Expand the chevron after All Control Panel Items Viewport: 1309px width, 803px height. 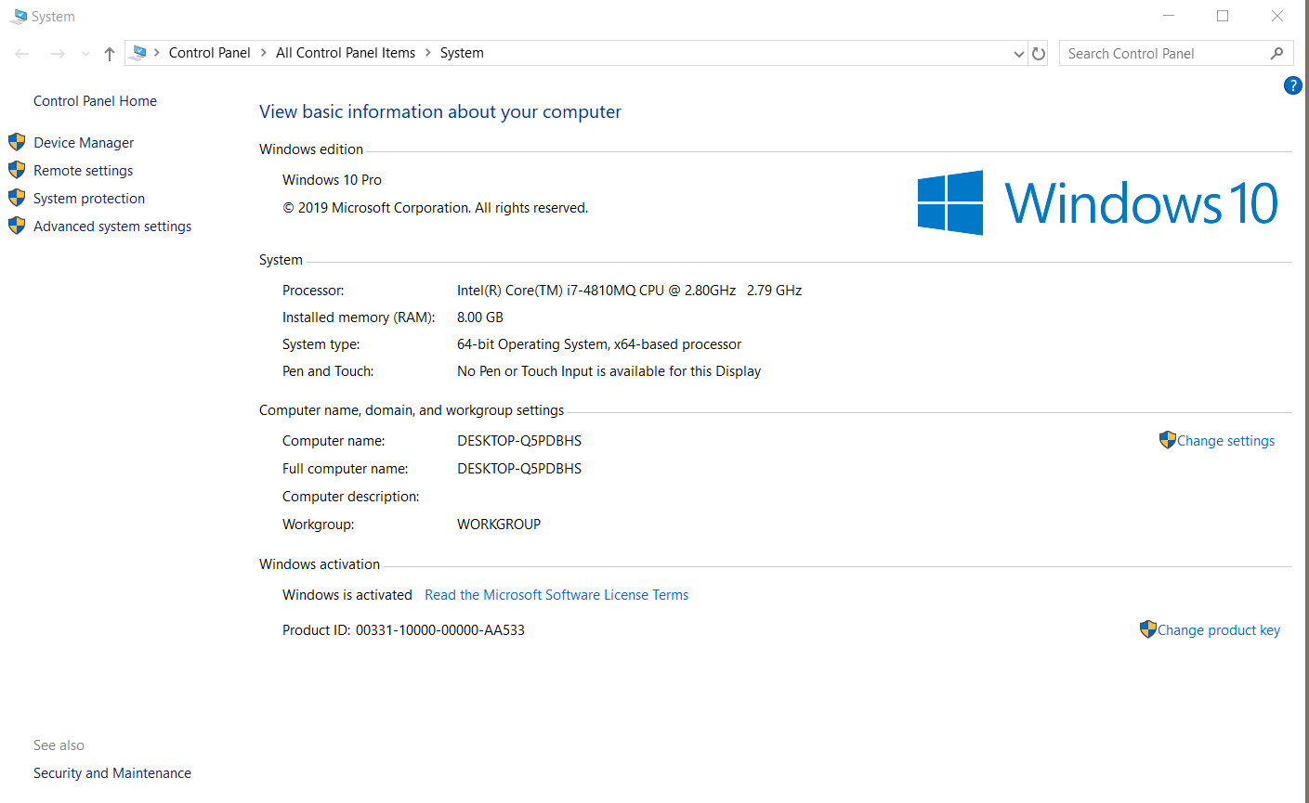428,53
